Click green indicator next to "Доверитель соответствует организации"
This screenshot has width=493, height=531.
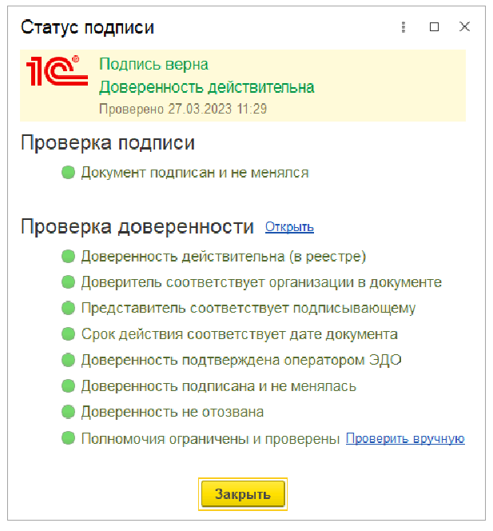pyautogui.click(x=68, y=282)
